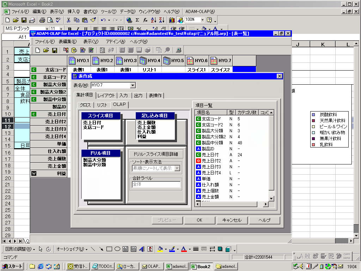Select the HYO.6 table tab
361x271 pixels.
pyautogui.click(x=197, y=61)
